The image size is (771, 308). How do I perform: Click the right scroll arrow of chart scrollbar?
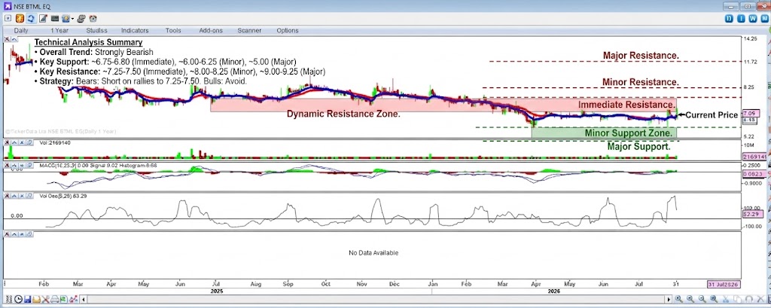point(669,299)
